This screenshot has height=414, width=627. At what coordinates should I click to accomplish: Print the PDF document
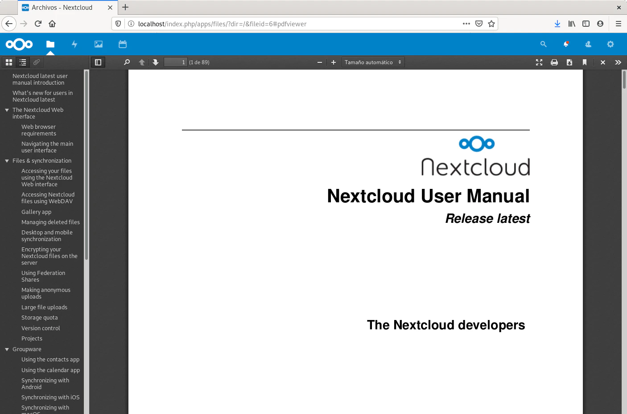click(x=554, y=62)
